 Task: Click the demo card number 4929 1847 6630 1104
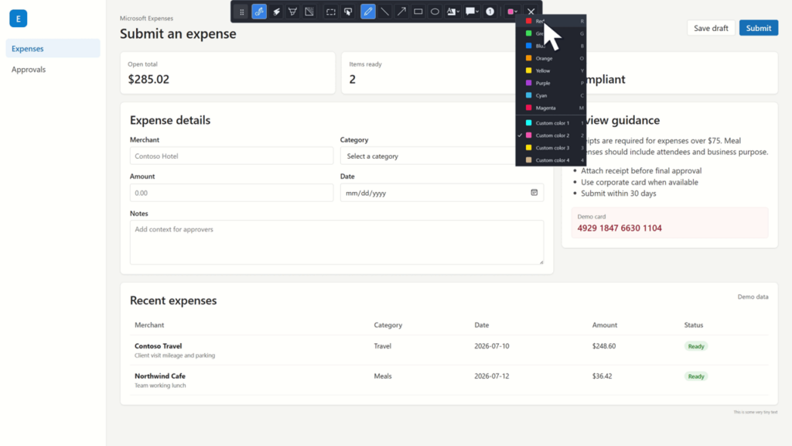pos(620,228)
